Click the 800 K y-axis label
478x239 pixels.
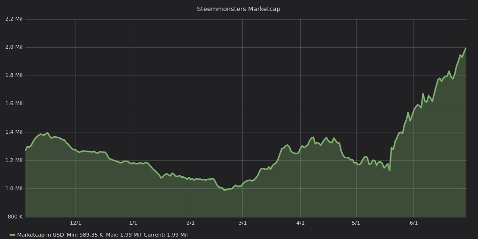(x=15, y=217)
